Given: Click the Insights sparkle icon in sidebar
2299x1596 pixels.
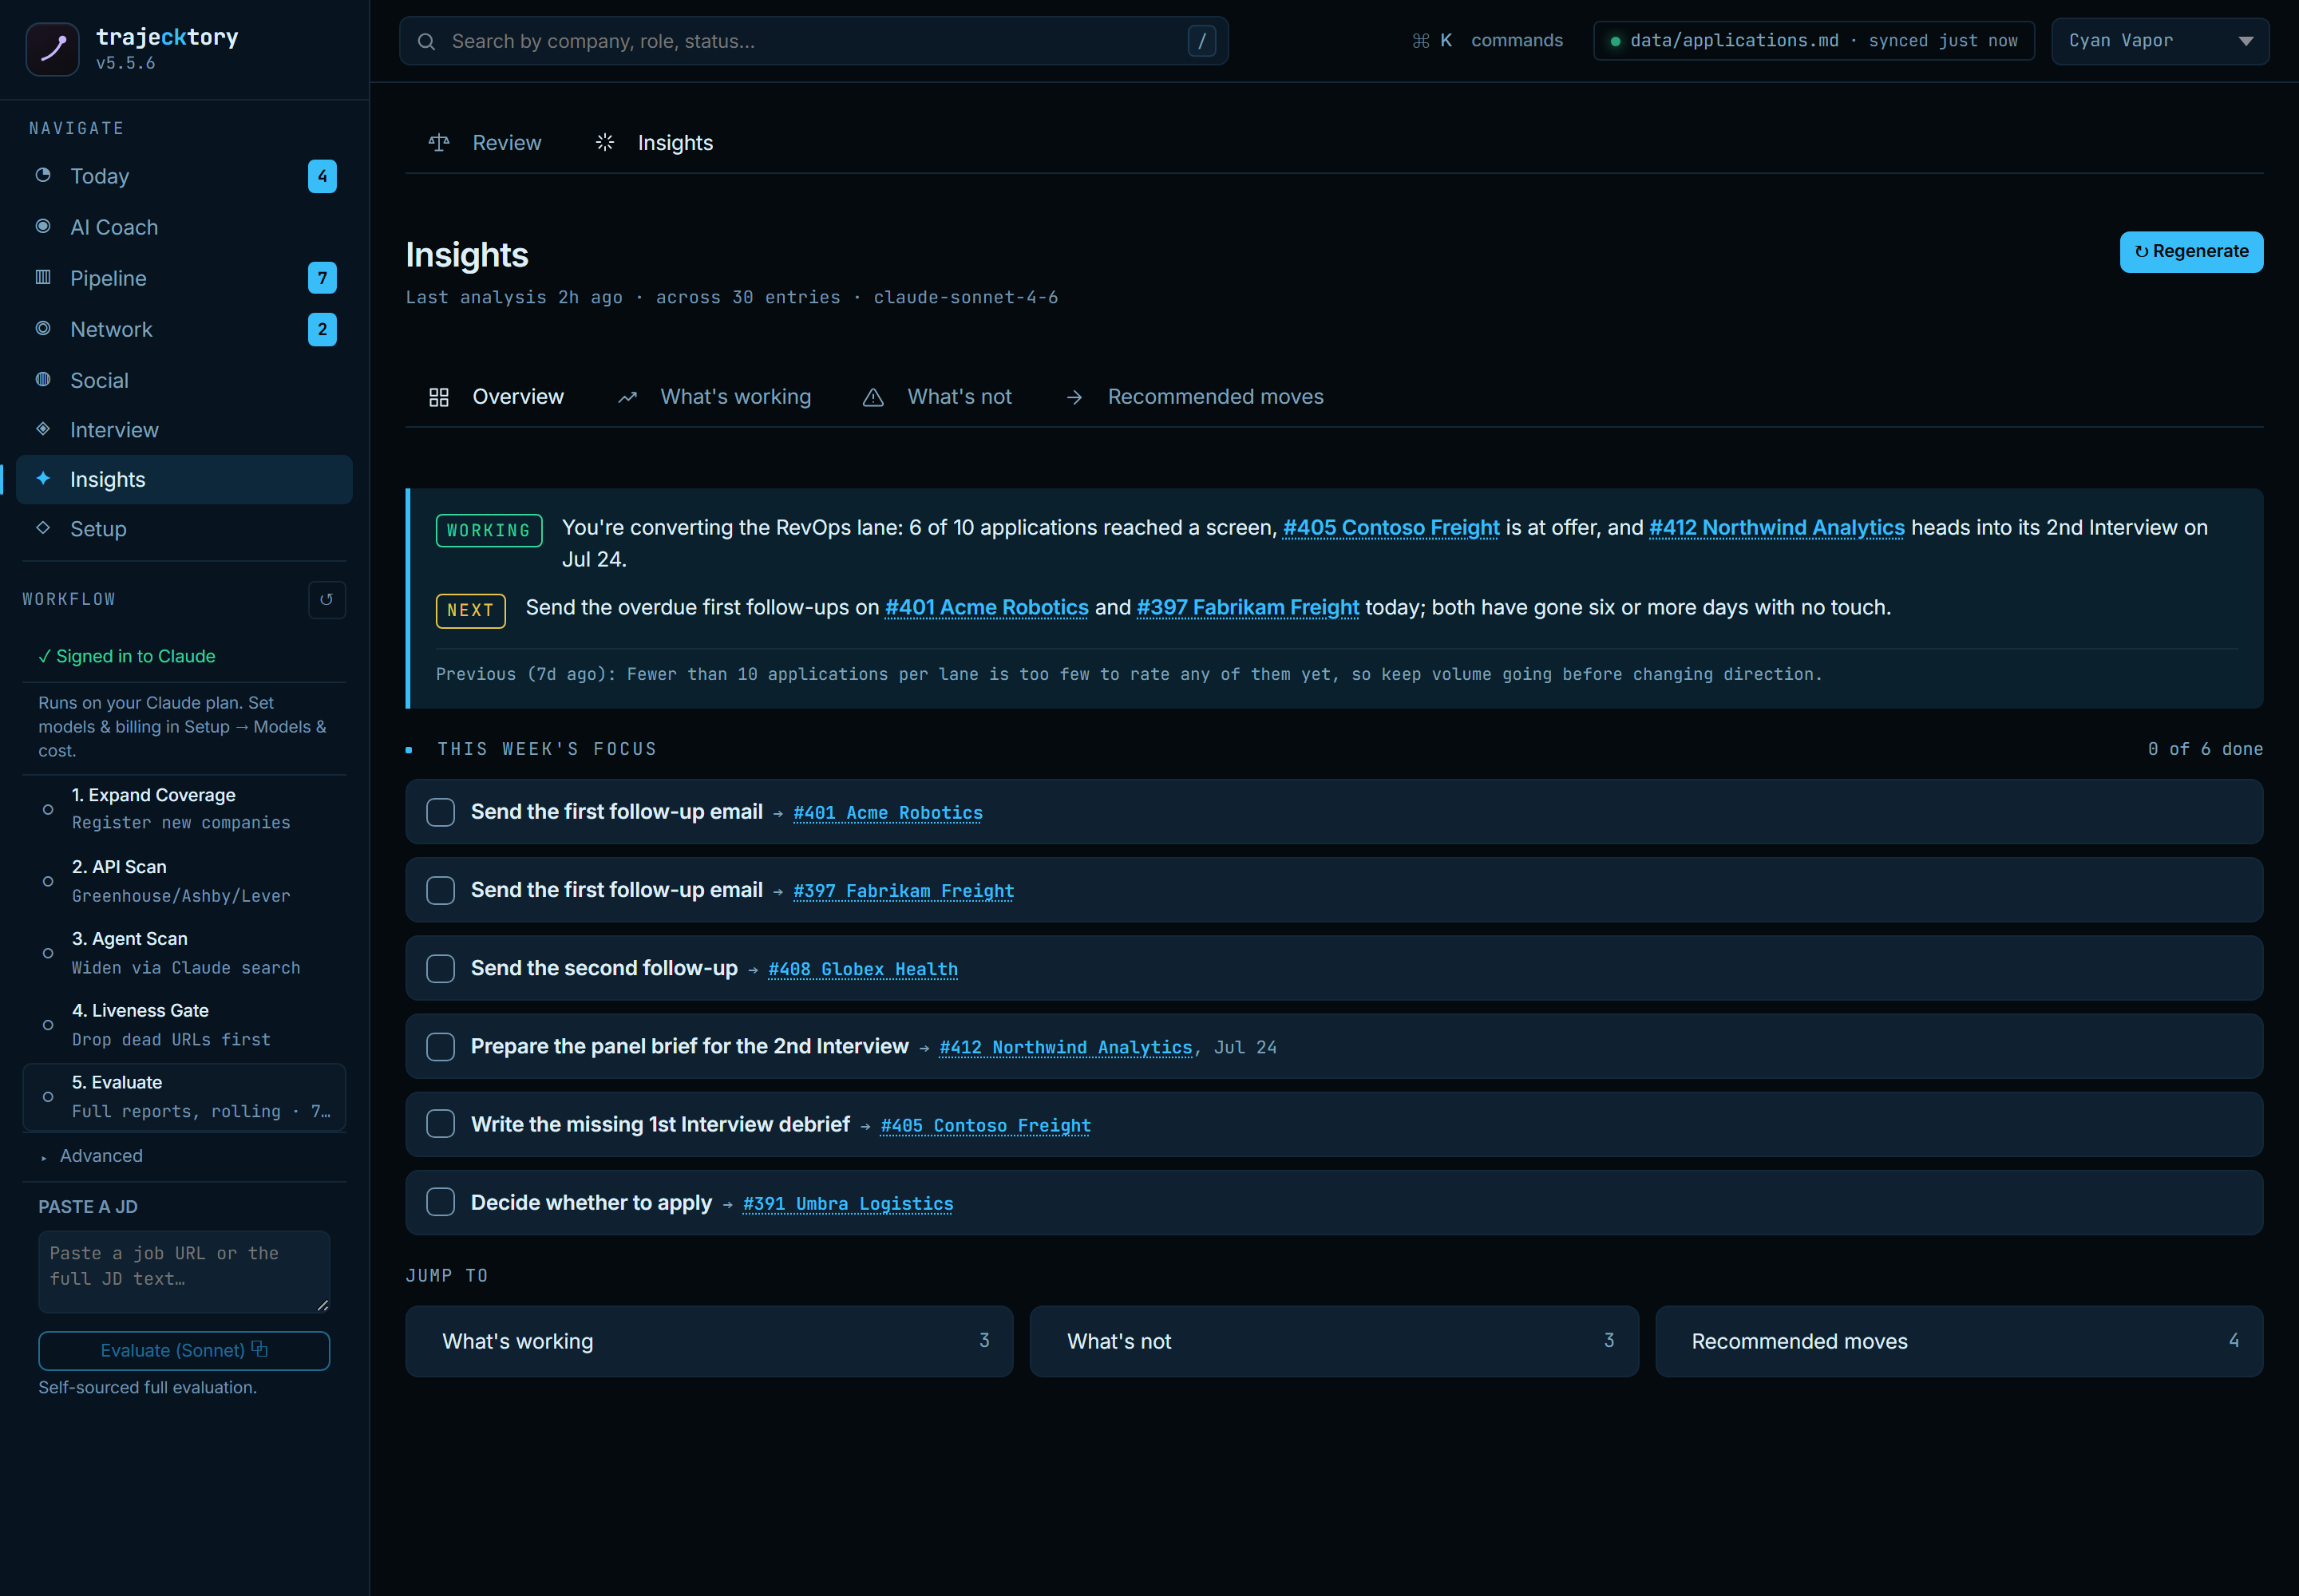Looking at the screenshot, I should [43, 478].
